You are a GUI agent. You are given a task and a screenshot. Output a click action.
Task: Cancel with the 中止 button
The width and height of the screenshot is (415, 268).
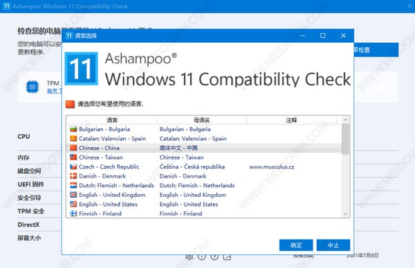tap(333, 245)
